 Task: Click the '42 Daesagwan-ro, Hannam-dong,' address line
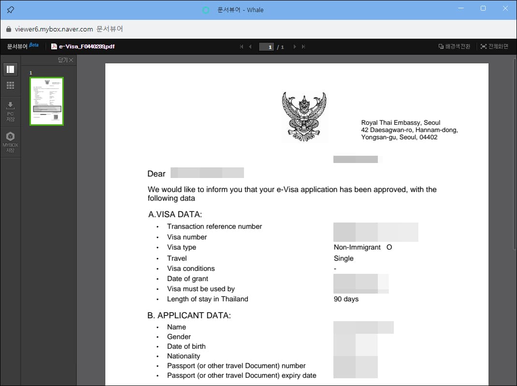[410, 130]
